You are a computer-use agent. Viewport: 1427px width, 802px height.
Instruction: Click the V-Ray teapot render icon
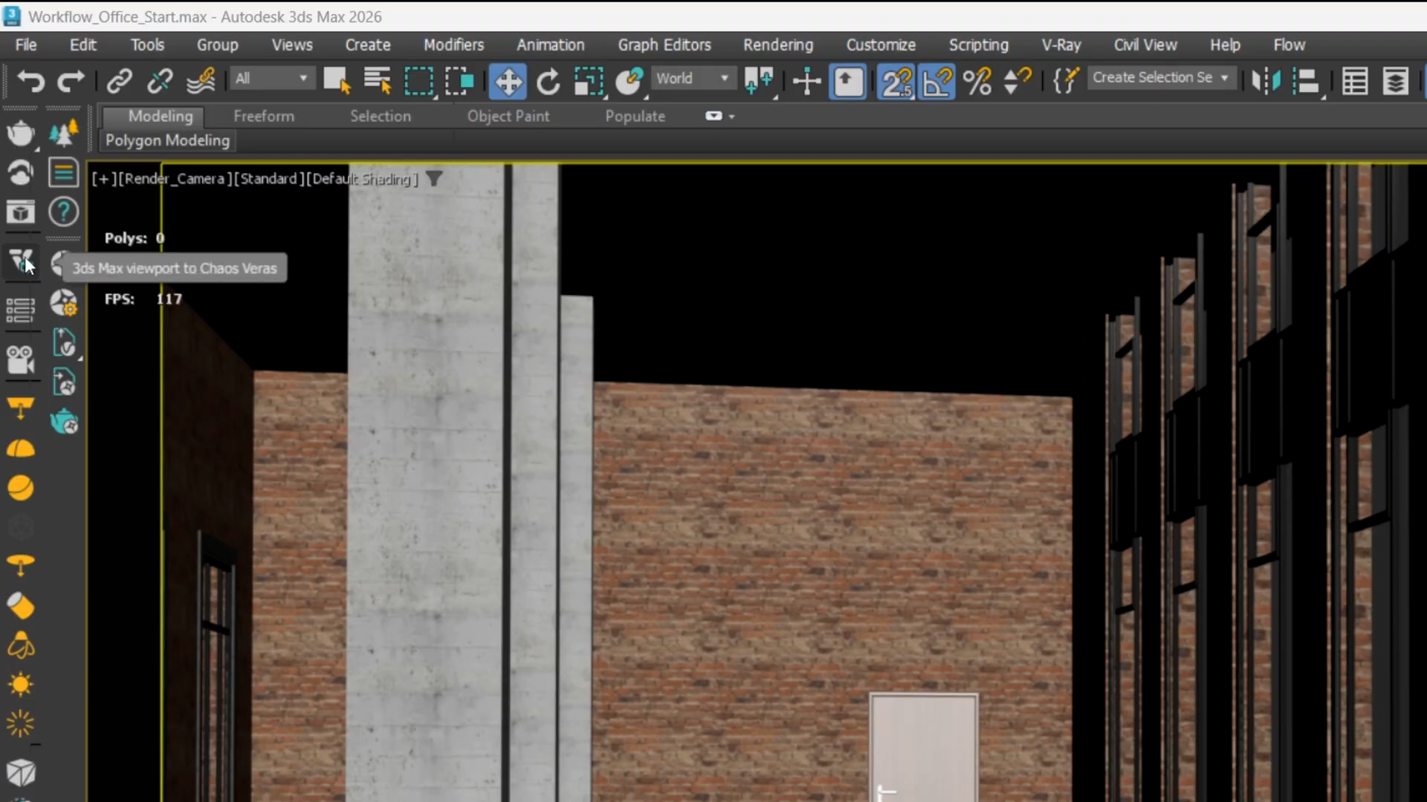(x=21, y=134)
